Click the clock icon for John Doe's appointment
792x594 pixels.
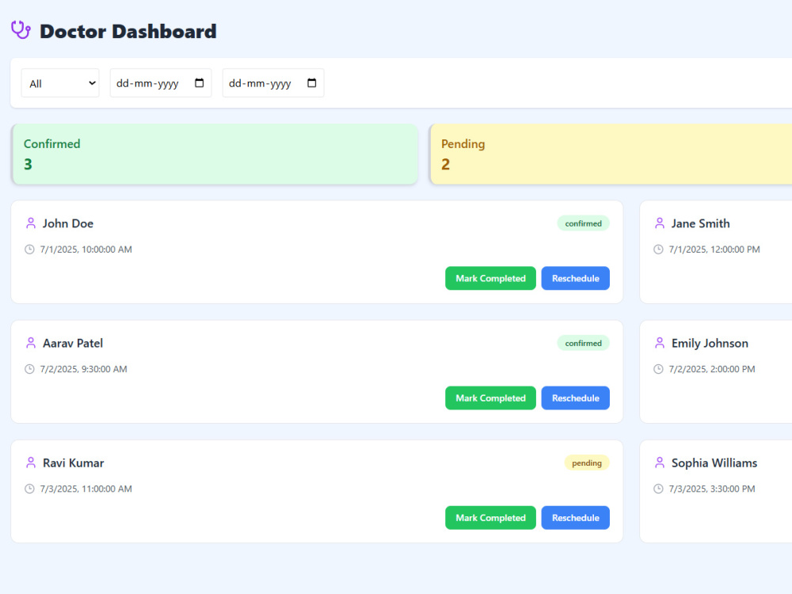(x=30, y=249)
